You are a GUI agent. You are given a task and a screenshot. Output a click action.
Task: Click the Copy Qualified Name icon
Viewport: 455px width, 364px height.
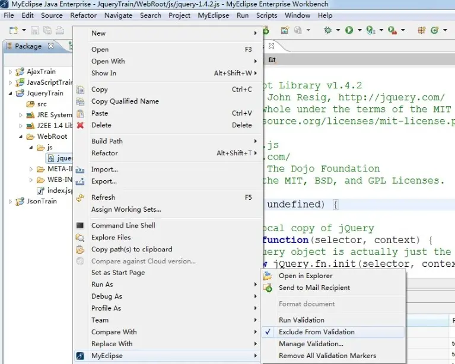[80, 101]
